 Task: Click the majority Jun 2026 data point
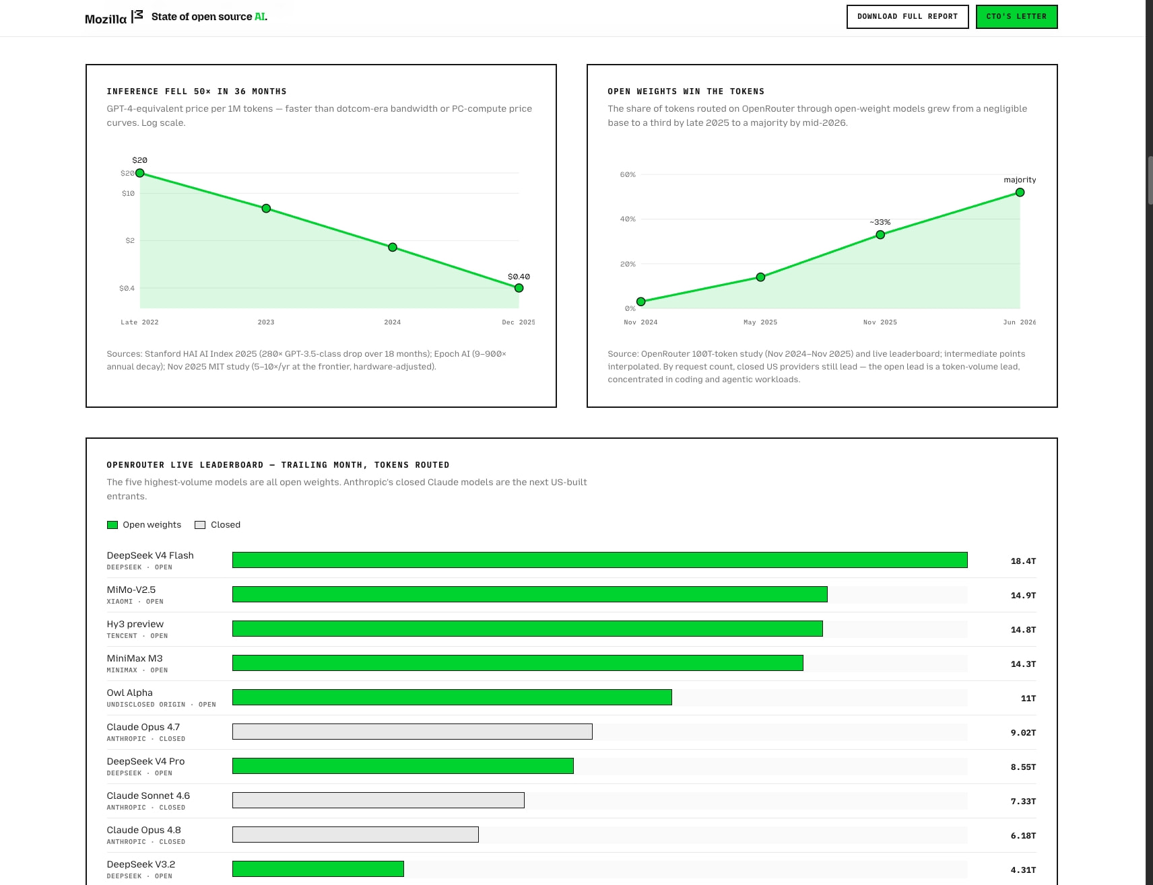click(x=1020, y=192)
